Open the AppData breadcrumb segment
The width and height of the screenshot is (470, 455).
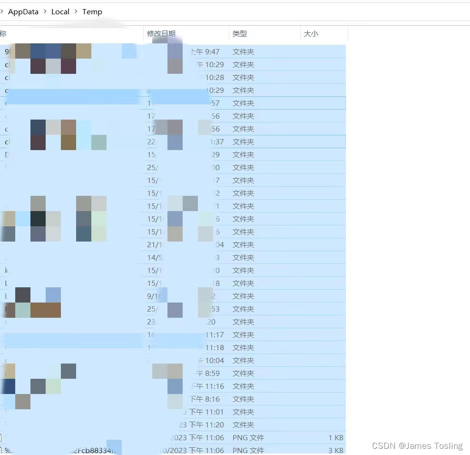tap(23, 12)
